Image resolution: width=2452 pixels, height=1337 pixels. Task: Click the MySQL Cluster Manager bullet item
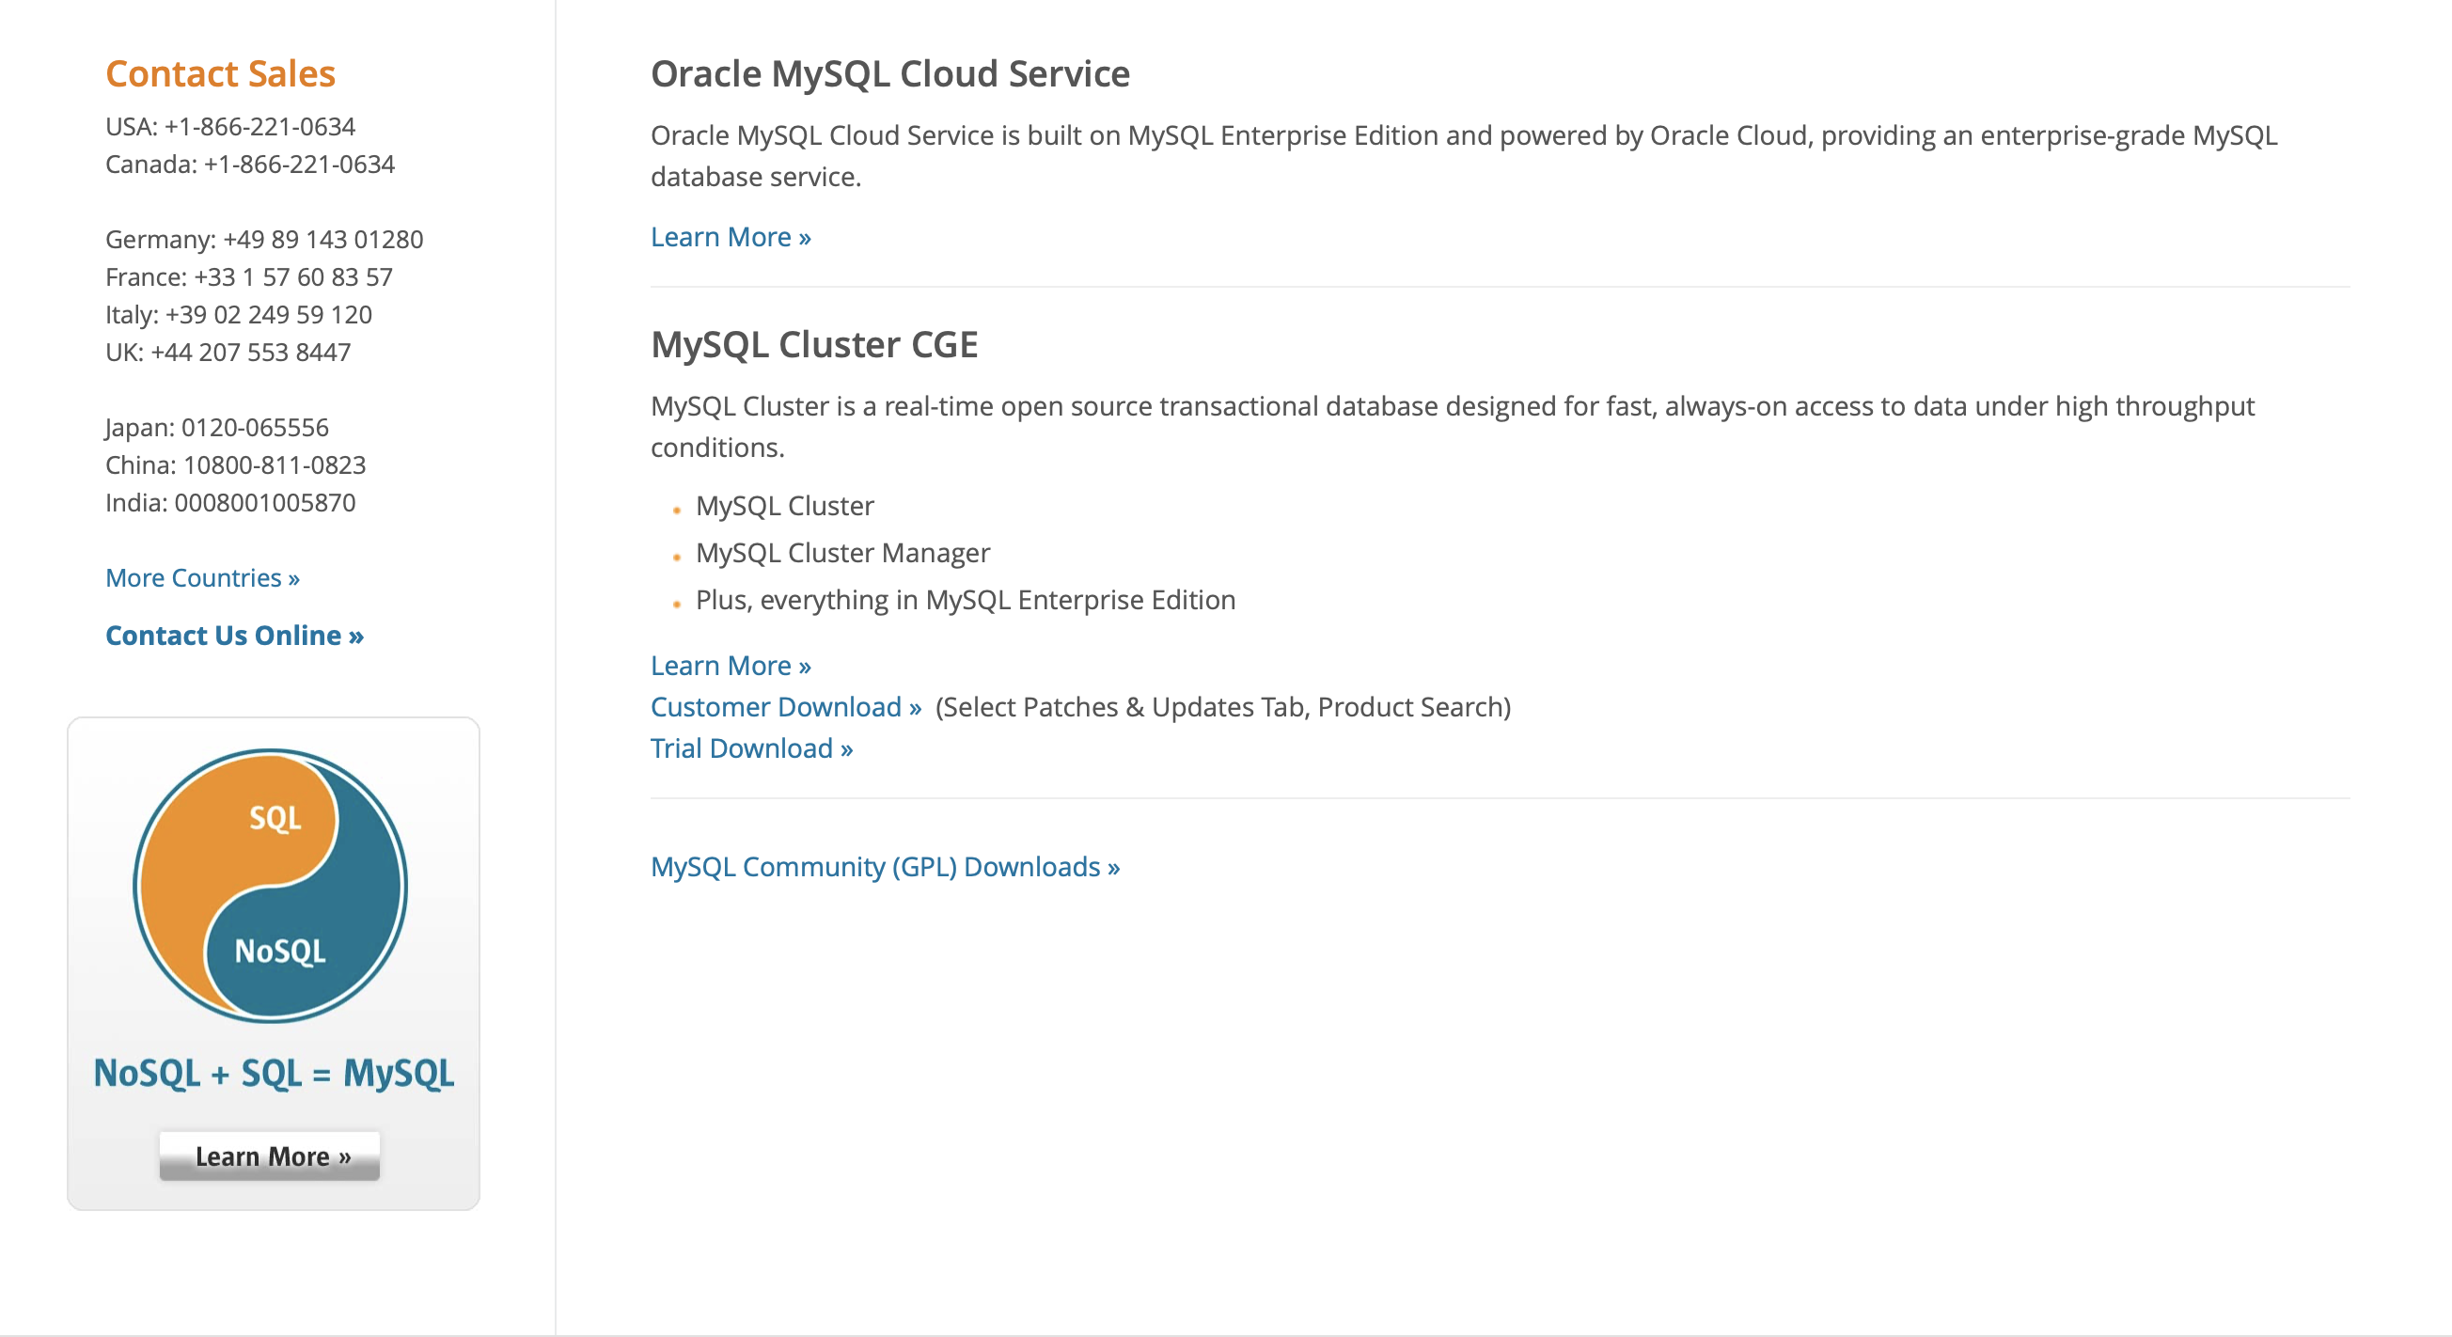click(842, 553)
